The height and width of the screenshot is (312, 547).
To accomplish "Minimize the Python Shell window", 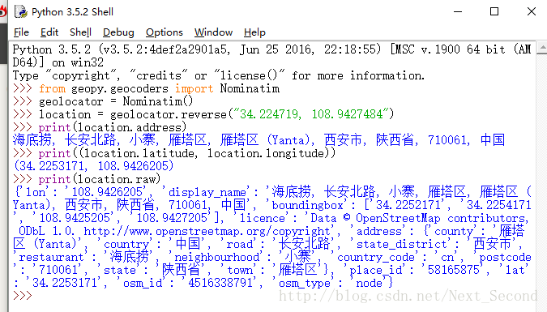I will point(458,11).
